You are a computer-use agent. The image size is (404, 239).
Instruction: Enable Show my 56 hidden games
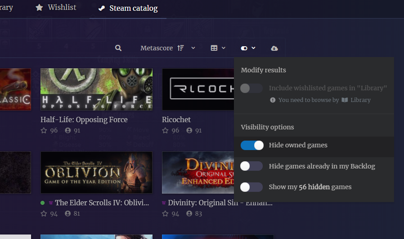pyautogui.click(x=251, y=187)
